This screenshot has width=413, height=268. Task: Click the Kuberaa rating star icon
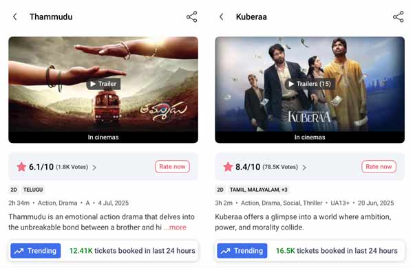pos(228,167)
